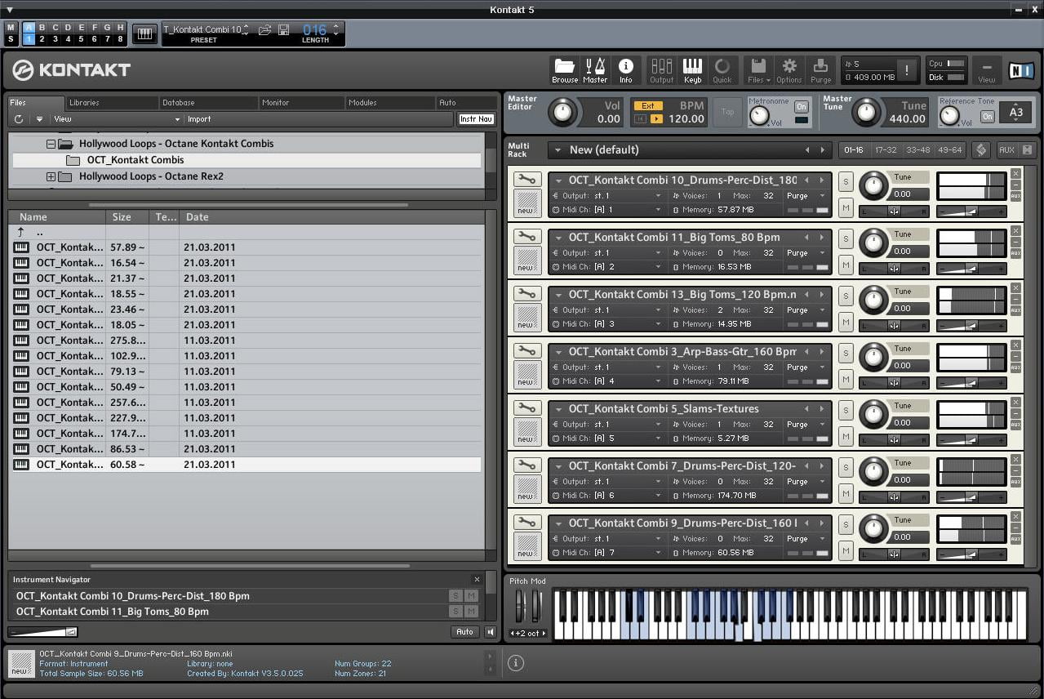The height and width of the screenshot is (699, 1044).
Task: Expand Hollywood Loops - Octane Rex2 folder
Action: 51,176
